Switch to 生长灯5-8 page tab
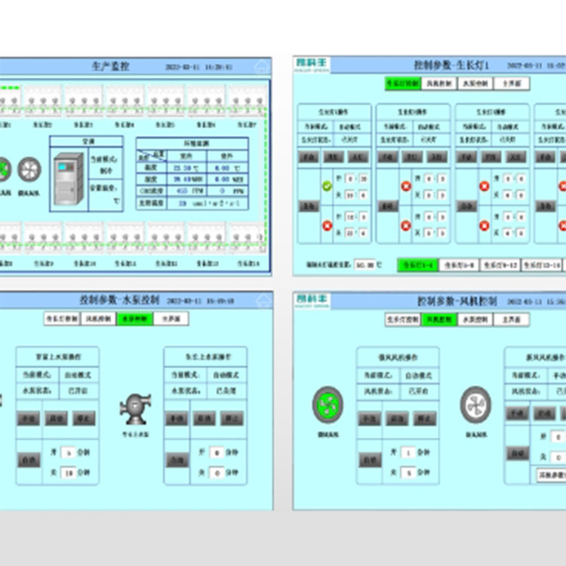This screenshot has height=566, width=566. (459, 266)
